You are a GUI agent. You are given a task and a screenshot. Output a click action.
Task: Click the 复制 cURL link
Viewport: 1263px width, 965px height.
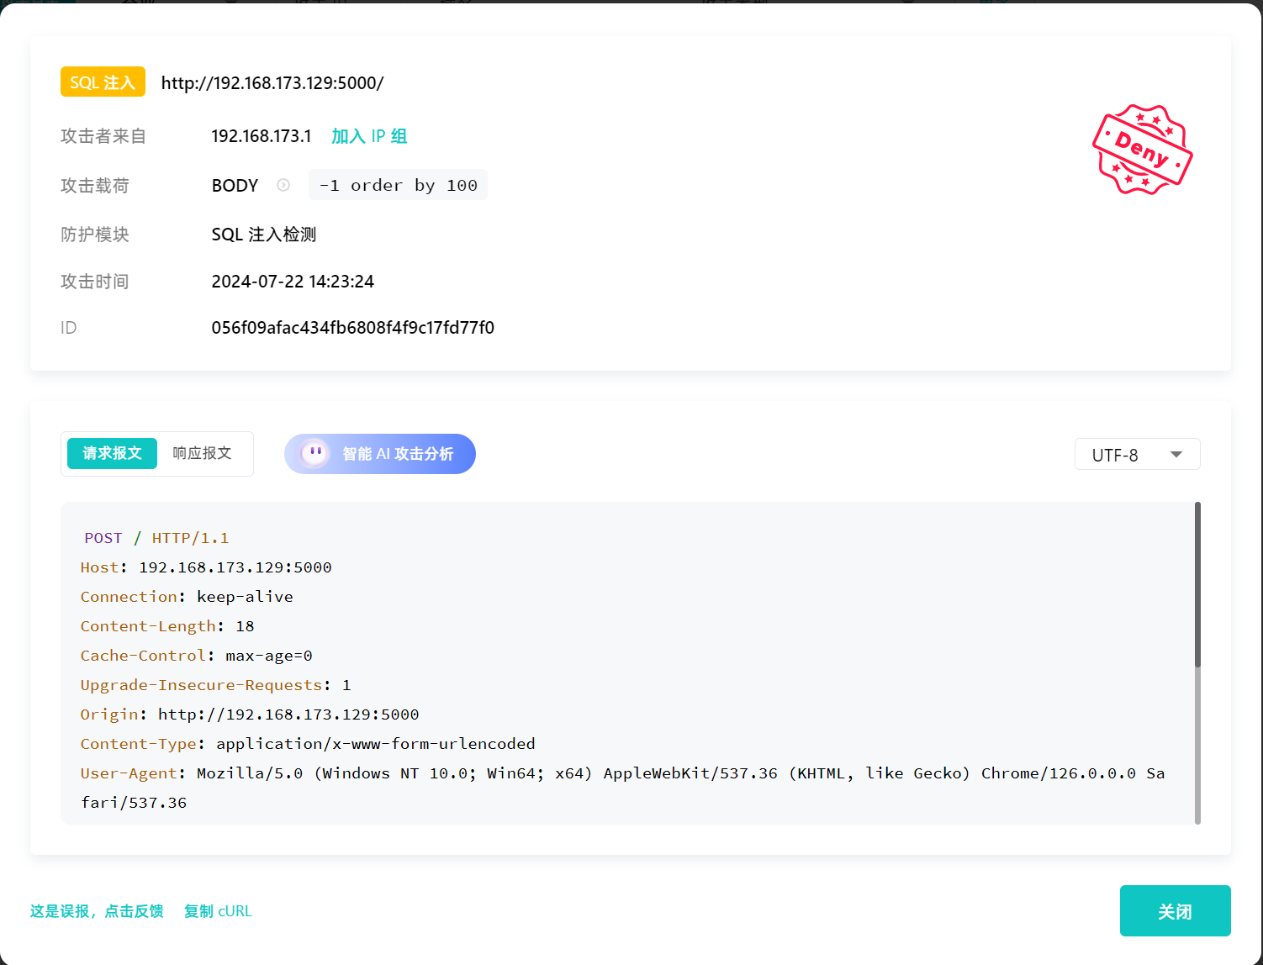pos(218,911)
